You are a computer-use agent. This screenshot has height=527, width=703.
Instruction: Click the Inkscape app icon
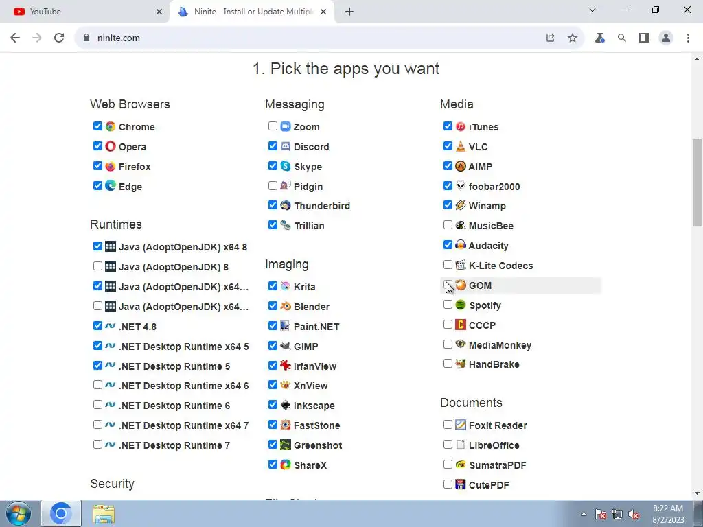[286, 405]
